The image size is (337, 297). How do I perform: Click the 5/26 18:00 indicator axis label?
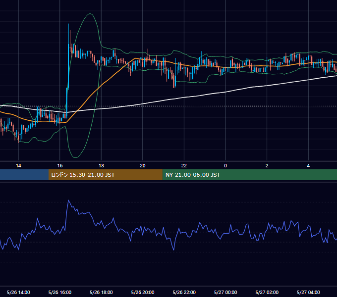(101, 292)
